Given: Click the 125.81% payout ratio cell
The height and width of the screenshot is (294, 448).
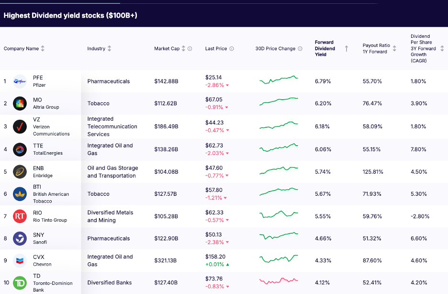Looking at the screenshot, I should click(x=373, y=172).
